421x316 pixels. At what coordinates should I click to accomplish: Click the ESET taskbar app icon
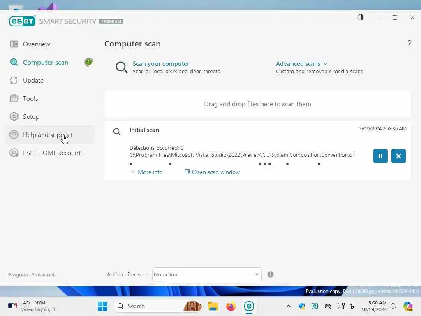point(249,306)
